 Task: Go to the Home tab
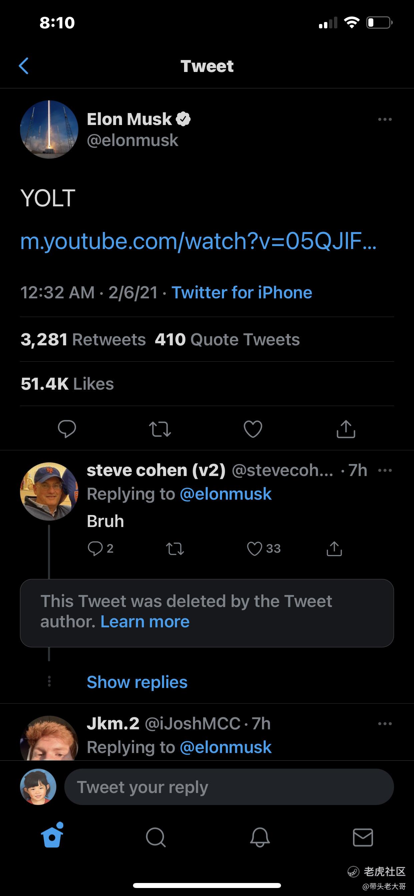click(x=52, y=837)
